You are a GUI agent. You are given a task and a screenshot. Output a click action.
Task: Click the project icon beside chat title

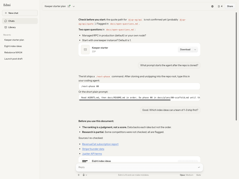[x=69, y=6]
